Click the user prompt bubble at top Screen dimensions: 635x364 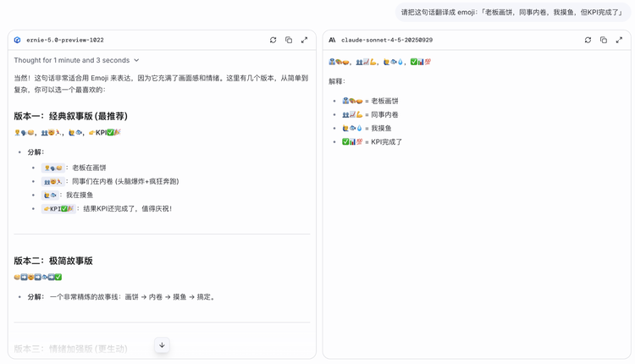513,13
